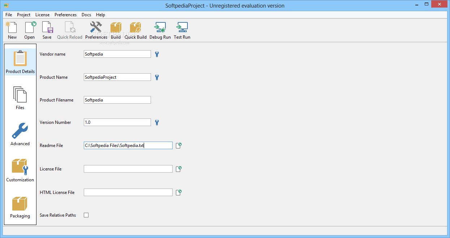450x238 pixels.
Task: Click the wrench icon beside Vendor name
Action: click(157, 54)
